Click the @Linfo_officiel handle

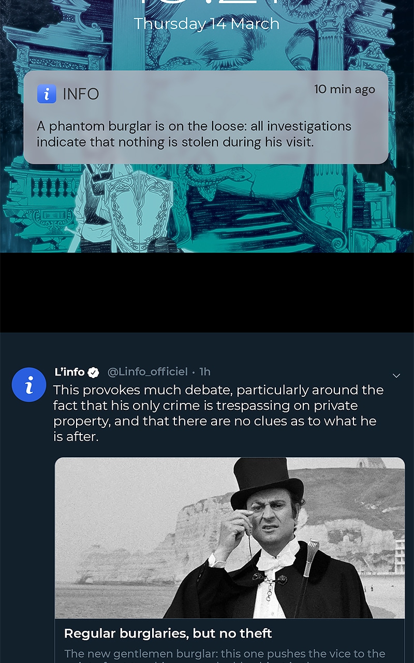[147, 372]
